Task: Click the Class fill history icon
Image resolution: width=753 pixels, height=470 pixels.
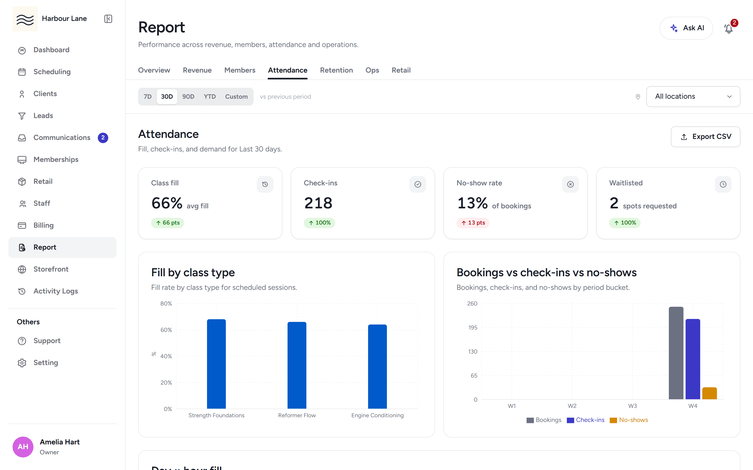Action: click(x=265, y=184)
